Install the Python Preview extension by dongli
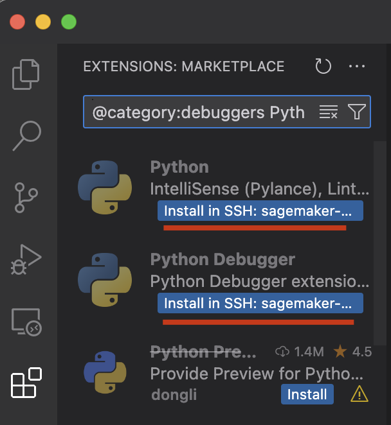The height and width of the screenshot is (425, 391). click(x=307, y=394)
